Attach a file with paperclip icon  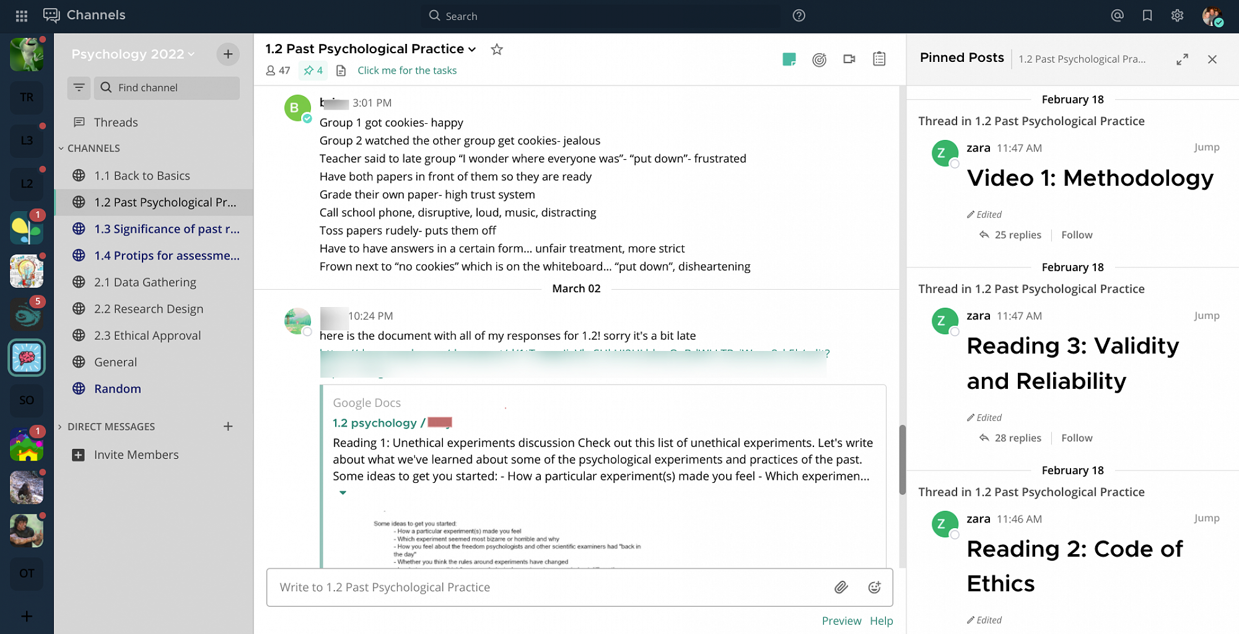click(841, 588)
